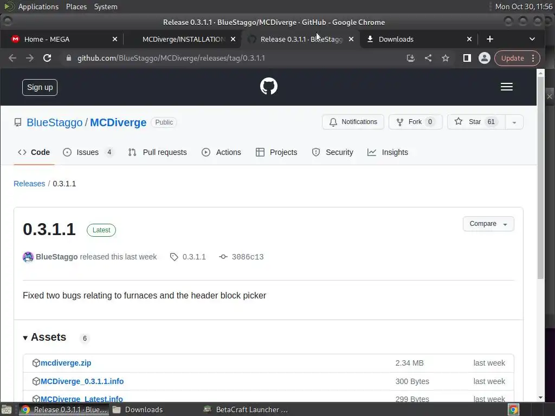The image size is (555, 416).
Task: Bookmark this page with the star icon
Action: click(x=446, y=58)
